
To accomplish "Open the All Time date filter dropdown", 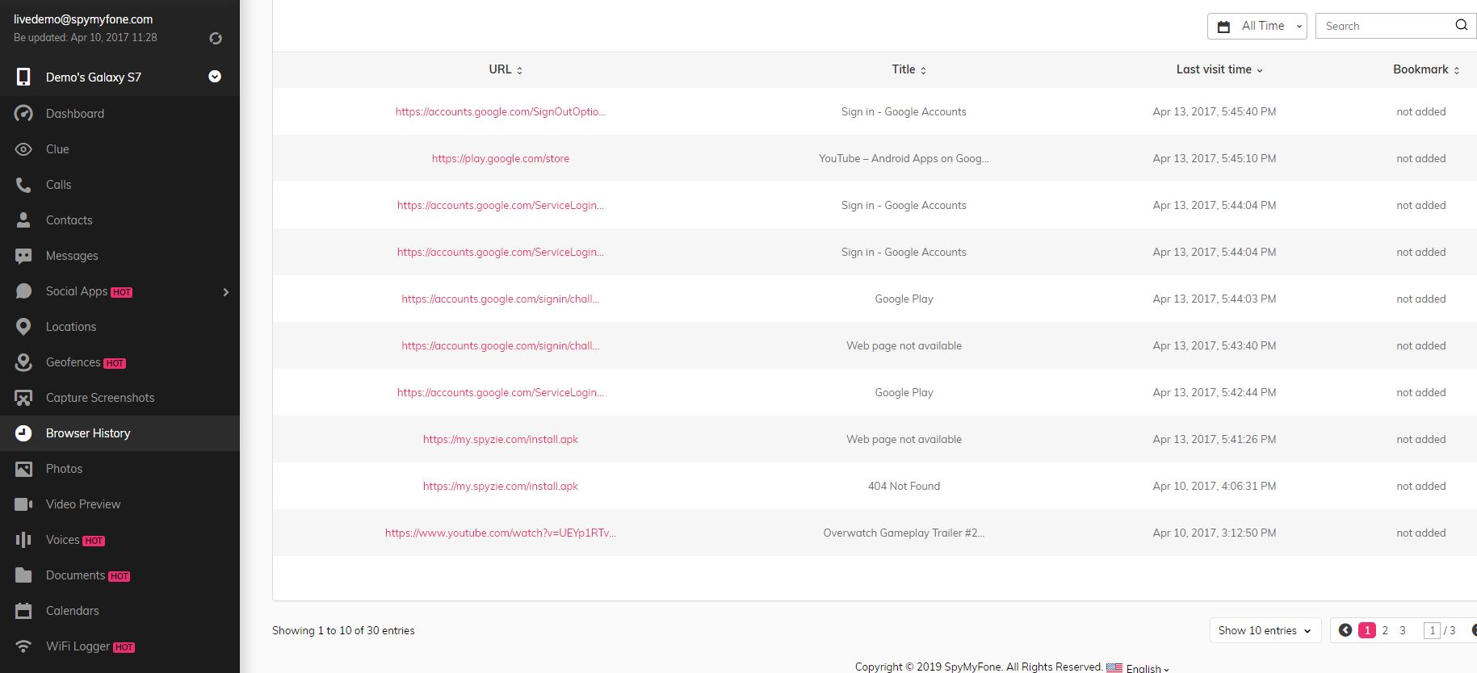I will tap(1257, 26).
